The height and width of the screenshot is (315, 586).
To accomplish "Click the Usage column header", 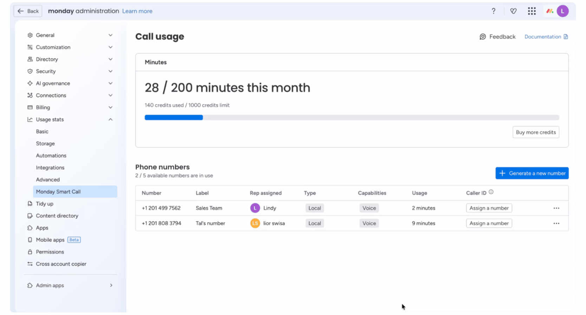I will tap(419, 193).
